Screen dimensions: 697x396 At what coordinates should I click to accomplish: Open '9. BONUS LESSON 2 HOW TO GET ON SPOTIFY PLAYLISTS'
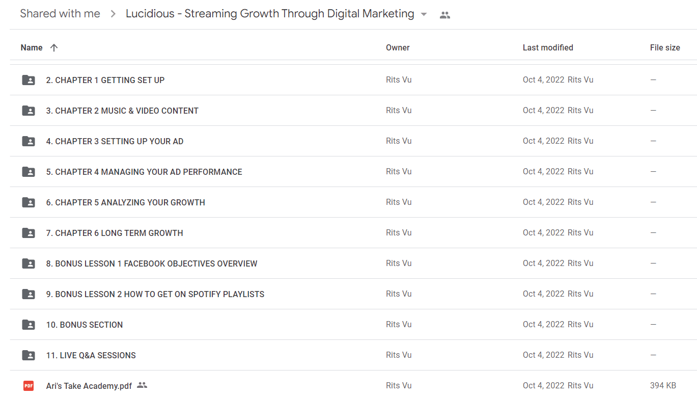click(x=155, y=294)
